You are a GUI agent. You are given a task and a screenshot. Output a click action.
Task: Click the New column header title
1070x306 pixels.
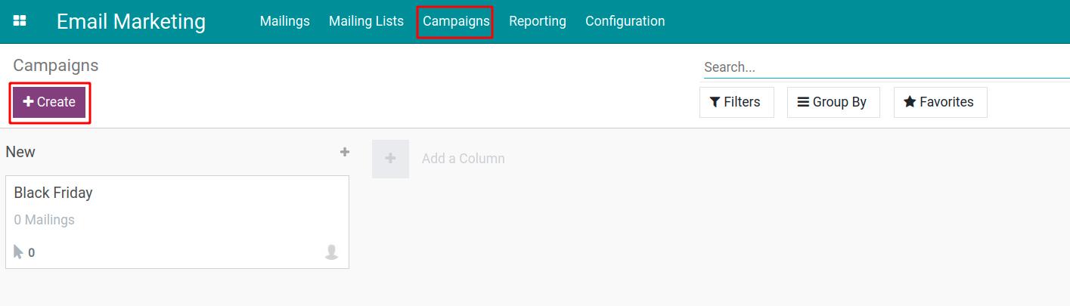pos(20,152)
